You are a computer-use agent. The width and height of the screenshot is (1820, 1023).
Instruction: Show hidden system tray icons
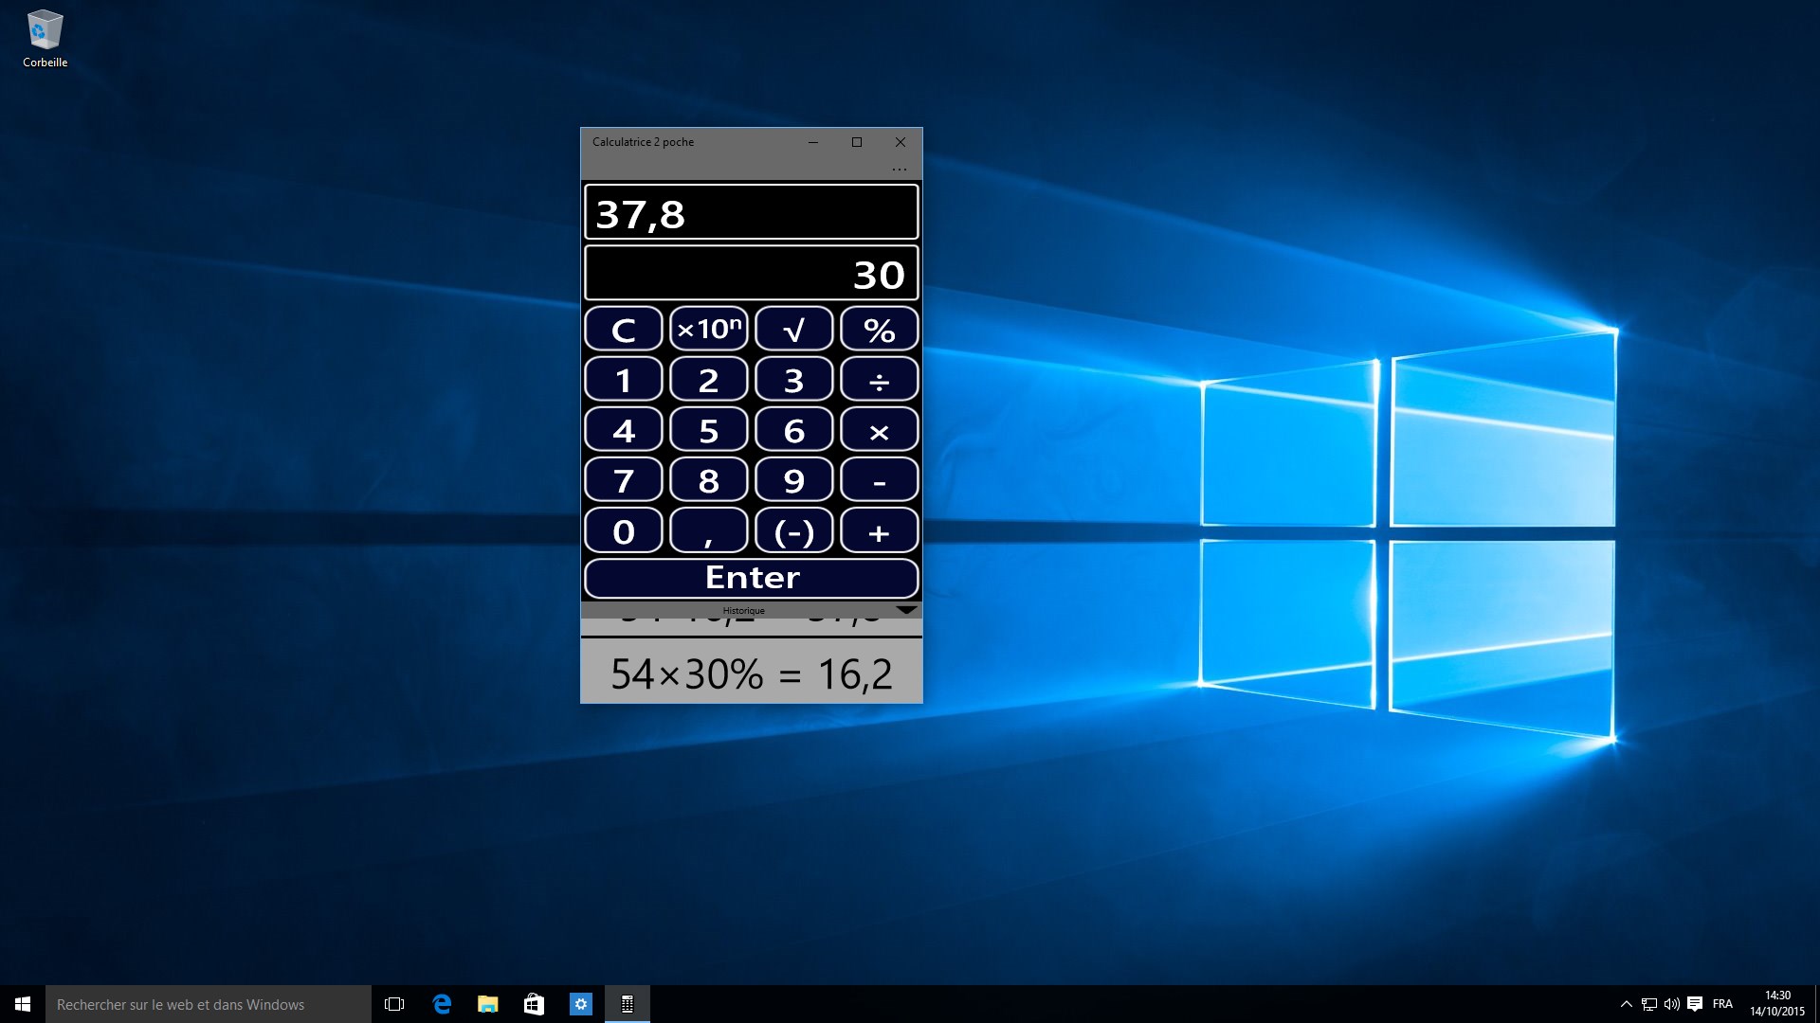1626,1004
